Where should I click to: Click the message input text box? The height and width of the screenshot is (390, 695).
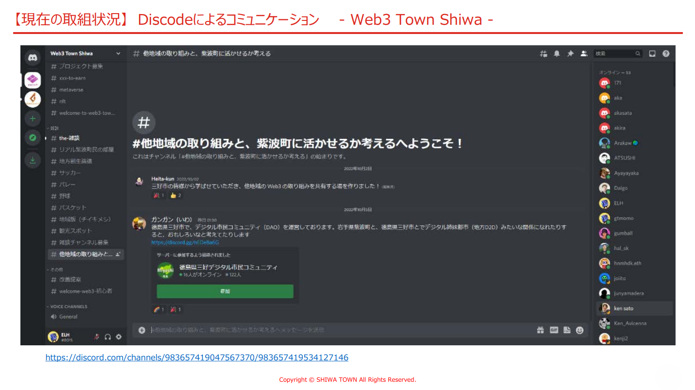click(340, 330)
